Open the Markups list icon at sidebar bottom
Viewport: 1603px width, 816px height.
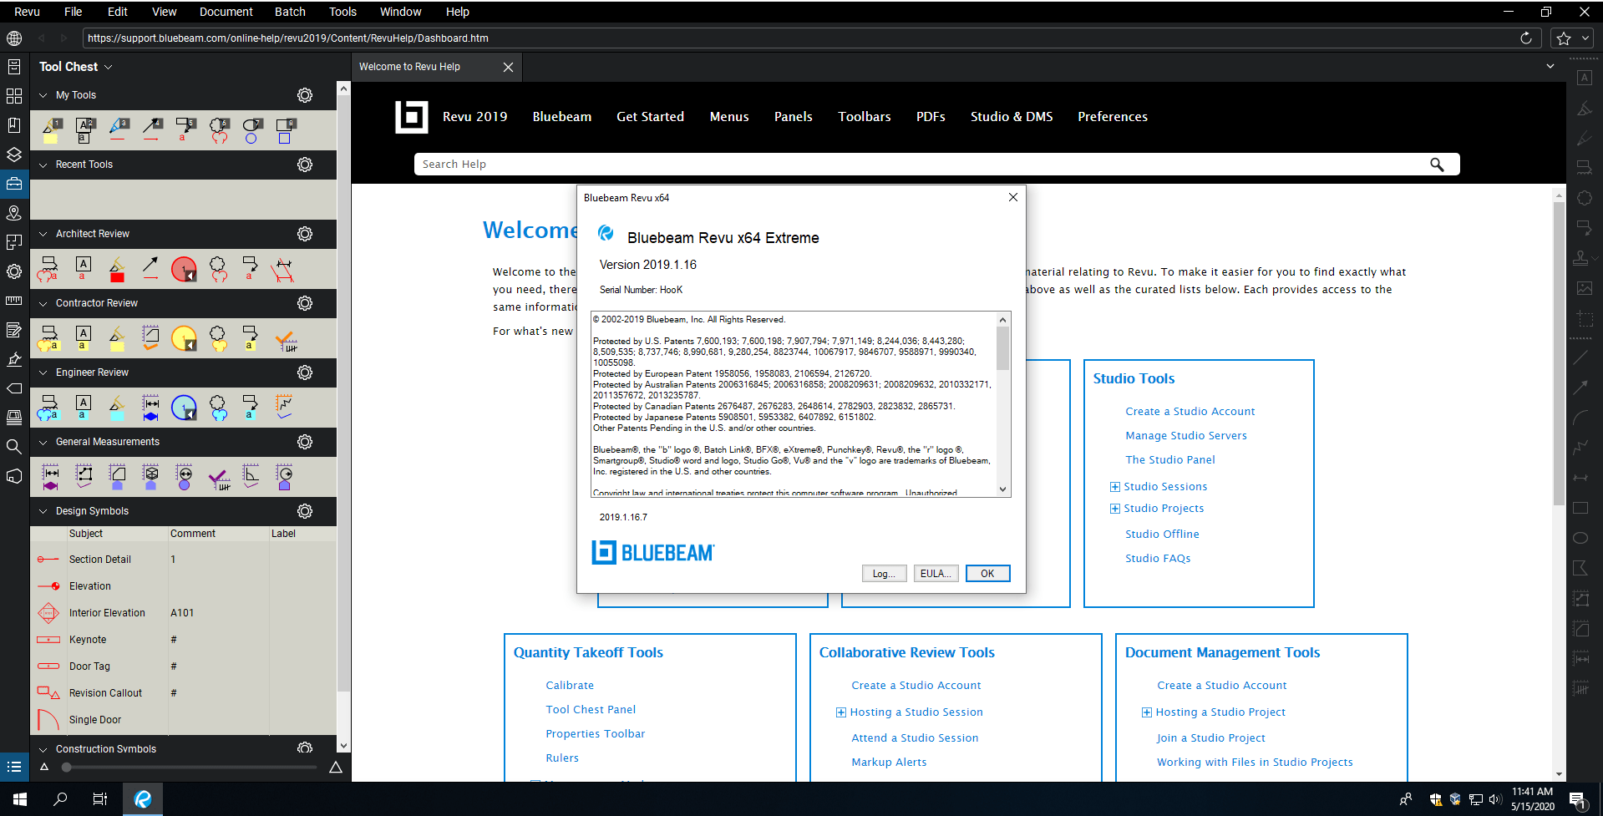click(14, 767)
